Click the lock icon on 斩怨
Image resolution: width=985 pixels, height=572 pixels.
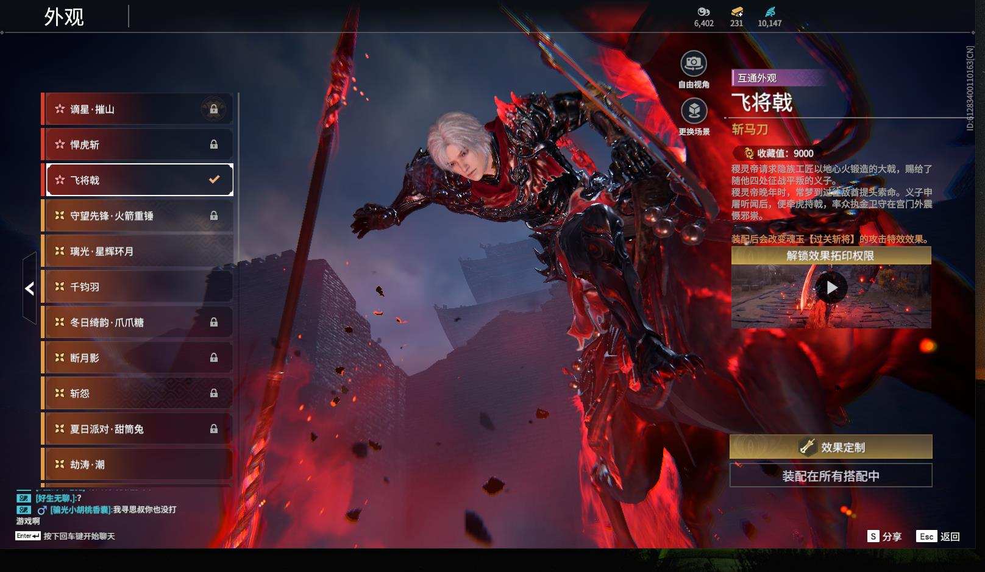(x=214, y=394)
